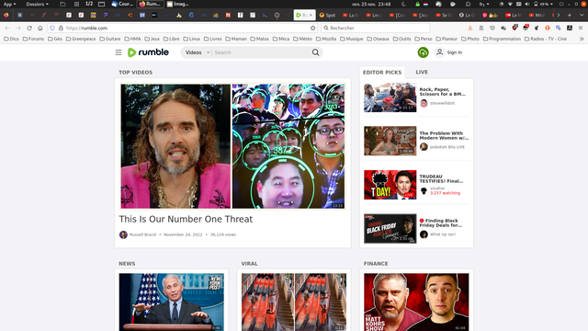The width and height of the screenshot is (588, 331).
Task: Open the app grid icon in top panel
Action: 76,4
